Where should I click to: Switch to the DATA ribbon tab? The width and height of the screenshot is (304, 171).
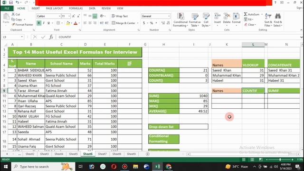coord(92,9)
